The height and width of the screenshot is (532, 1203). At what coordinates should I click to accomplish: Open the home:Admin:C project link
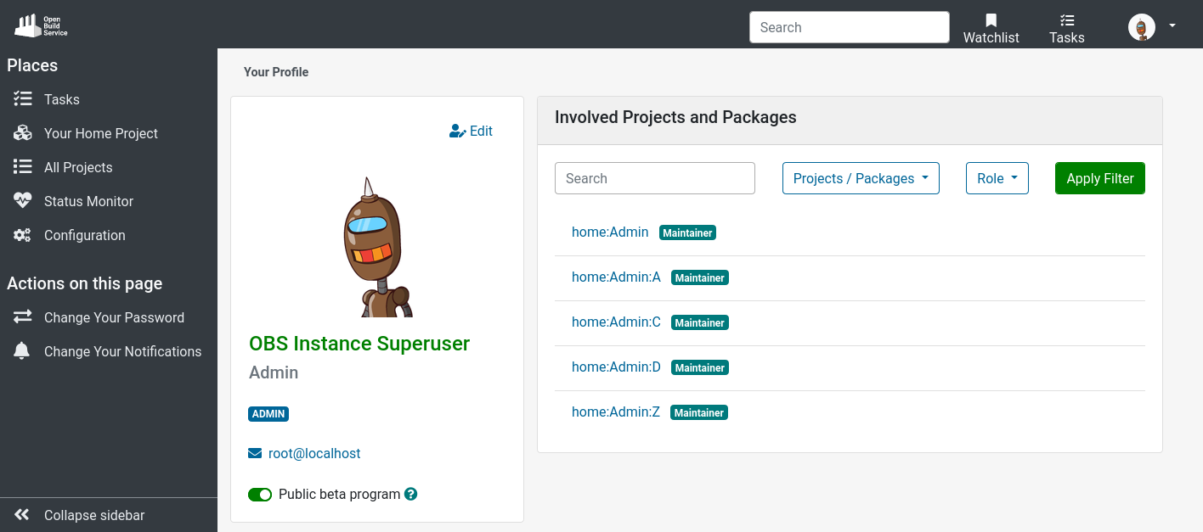click(616, 322)
